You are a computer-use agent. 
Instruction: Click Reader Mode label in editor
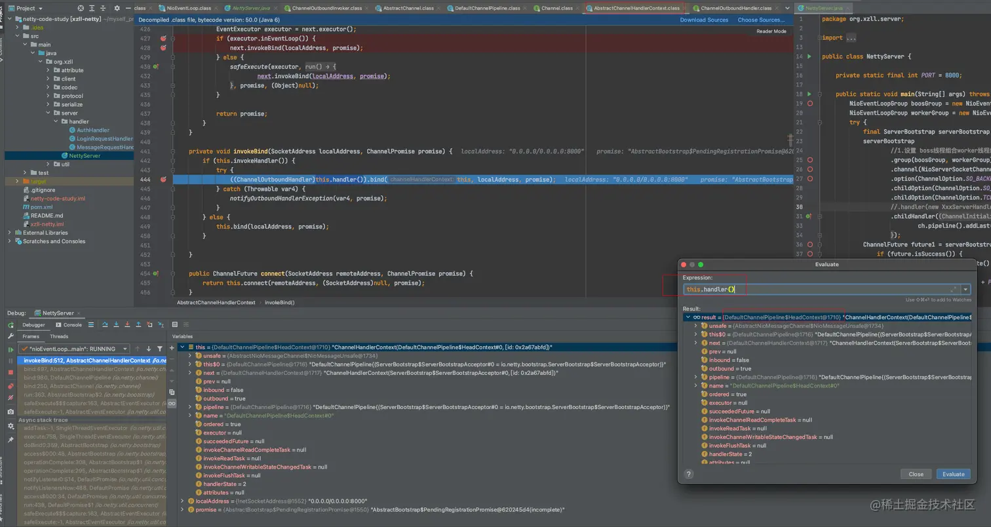click(x=771, y=31)
